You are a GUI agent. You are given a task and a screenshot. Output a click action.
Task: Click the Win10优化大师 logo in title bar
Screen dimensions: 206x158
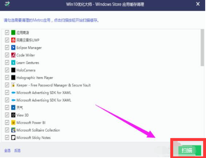(7, 4)
